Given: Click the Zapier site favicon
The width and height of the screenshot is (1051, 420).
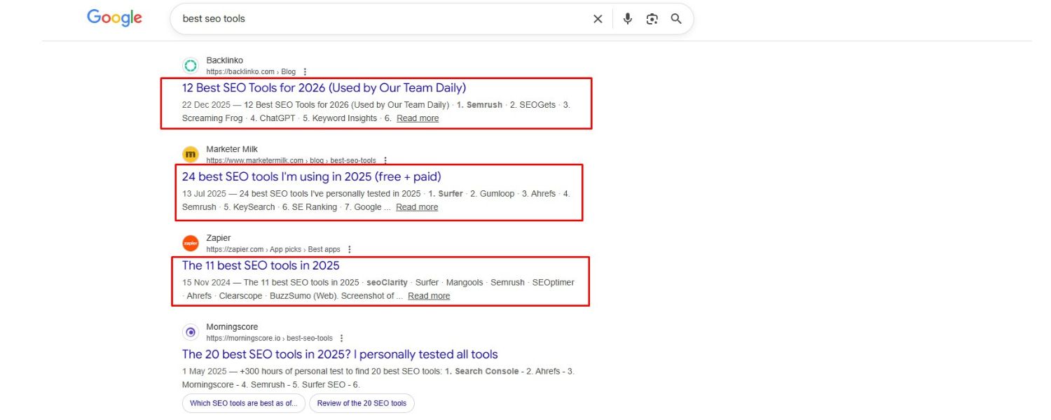Looking at the screenshot, I should click(191, 243).
